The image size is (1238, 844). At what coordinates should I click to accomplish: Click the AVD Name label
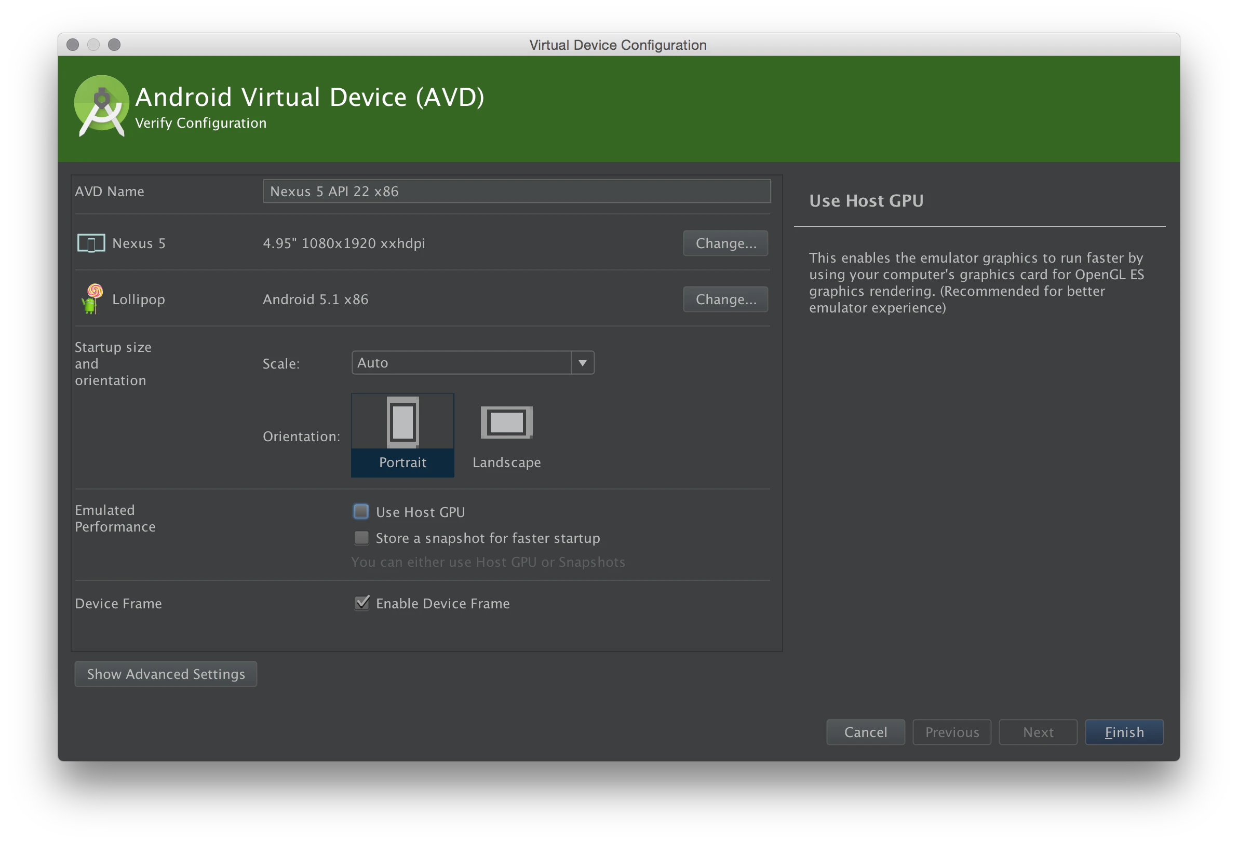pyautogui.click(x=109, y=191)
